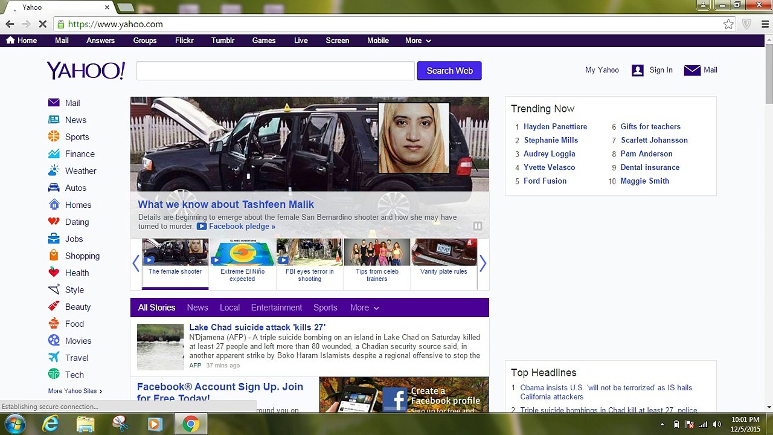Screen dimensions: 773x435
Task: Stop loading the Yahoo page
Action: point(42,24)
